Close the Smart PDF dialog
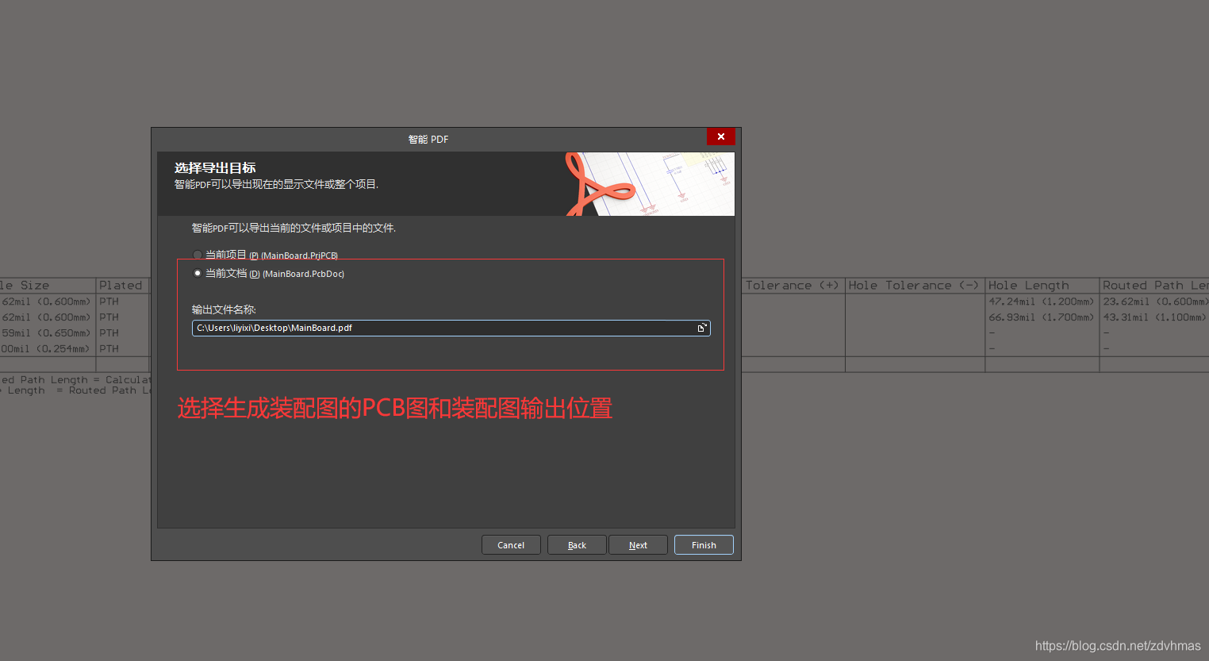The height and width of the screenshot is (661, 1209). (x=721, y=136)
